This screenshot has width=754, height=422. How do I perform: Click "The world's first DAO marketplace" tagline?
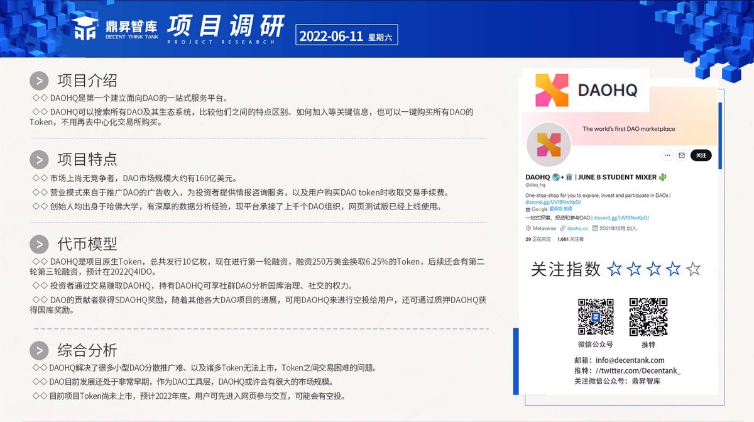pos(628,129)
